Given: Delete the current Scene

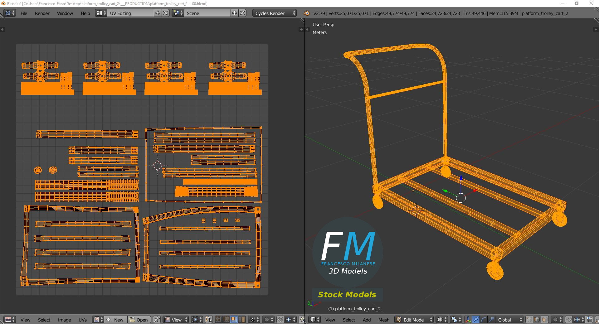Looking at the screenshot, I should [242, 13].
